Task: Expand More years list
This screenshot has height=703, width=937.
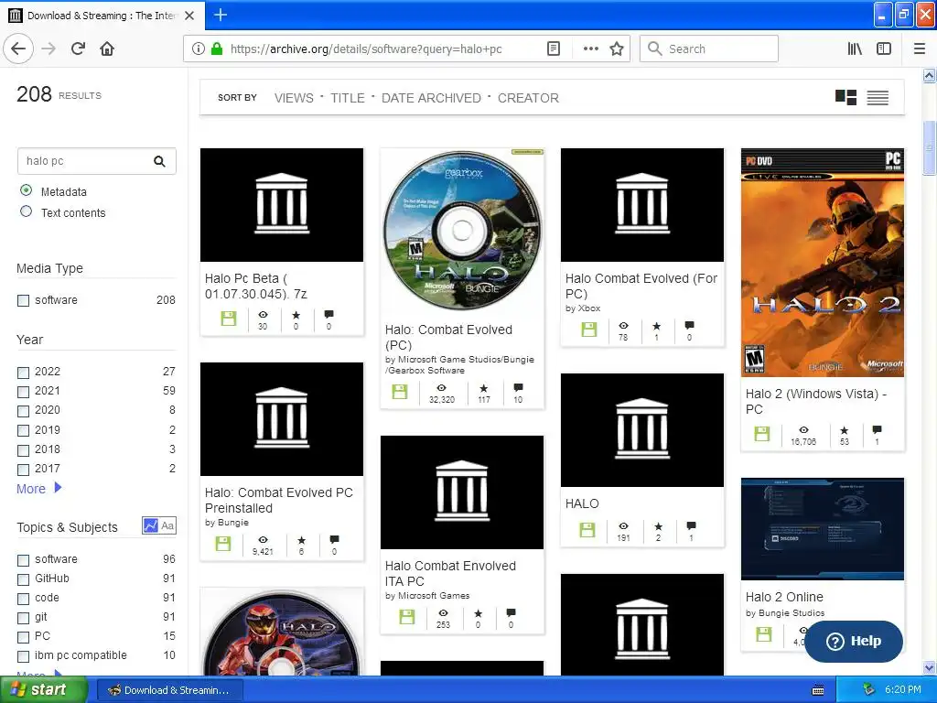Action: [x=38, y=489]
